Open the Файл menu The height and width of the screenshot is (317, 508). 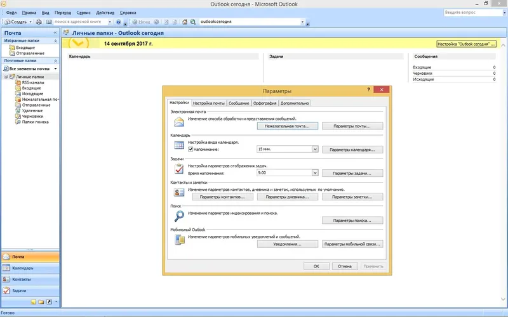point(11,13)
